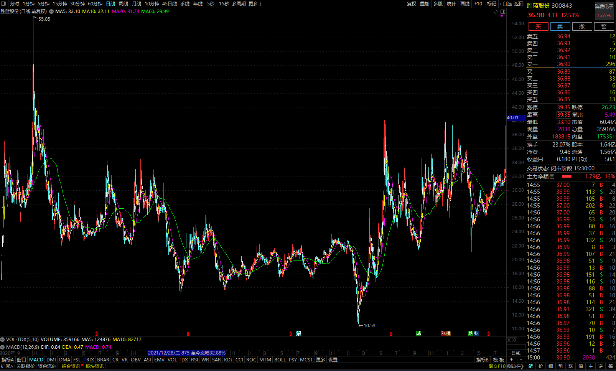The image size is (616, 371).
Task: Select the DMI indicator tab
Action: pyautogui.click(x=51, y=360)
